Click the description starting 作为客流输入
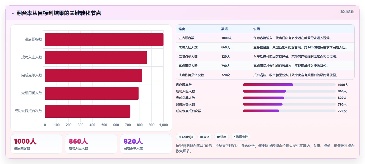 pos(292,38)
